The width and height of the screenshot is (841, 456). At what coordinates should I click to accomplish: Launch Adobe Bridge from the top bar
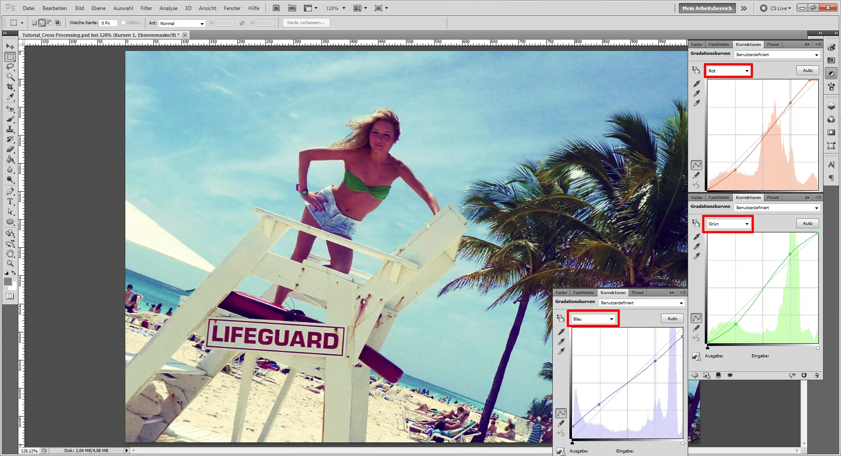click(x=276, y=8)
